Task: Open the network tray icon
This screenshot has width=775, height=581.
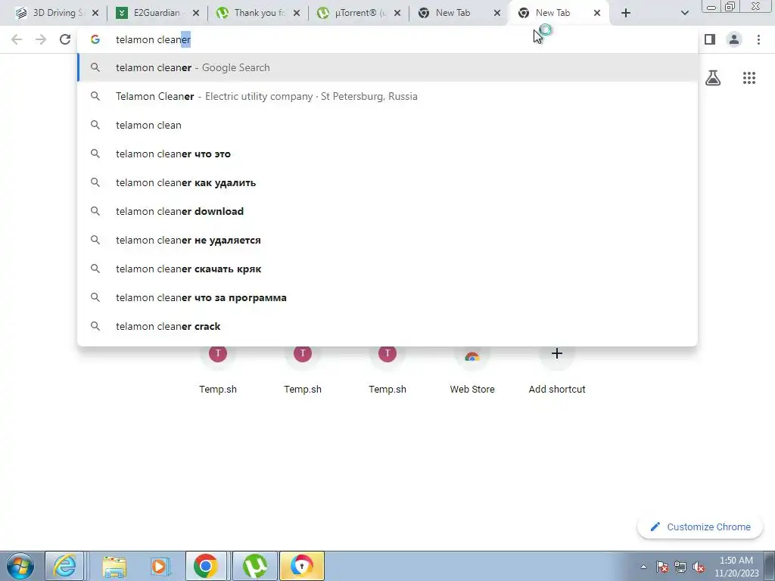Action: coord(680,567)
